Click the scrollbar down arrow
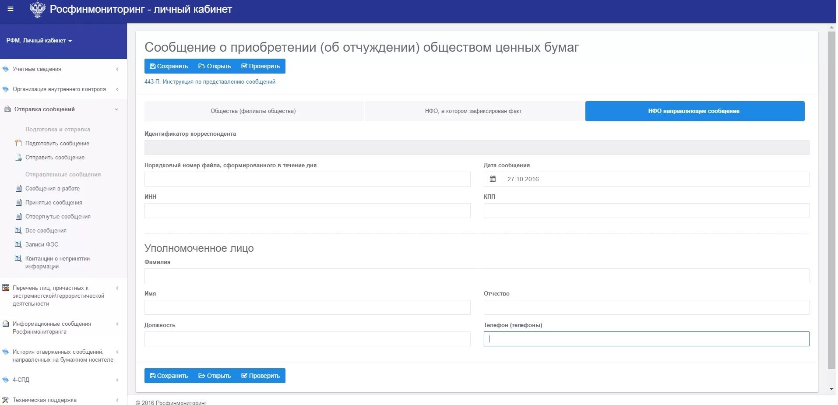The height and width of the screenshot is (405, 838). click(831, 389)
